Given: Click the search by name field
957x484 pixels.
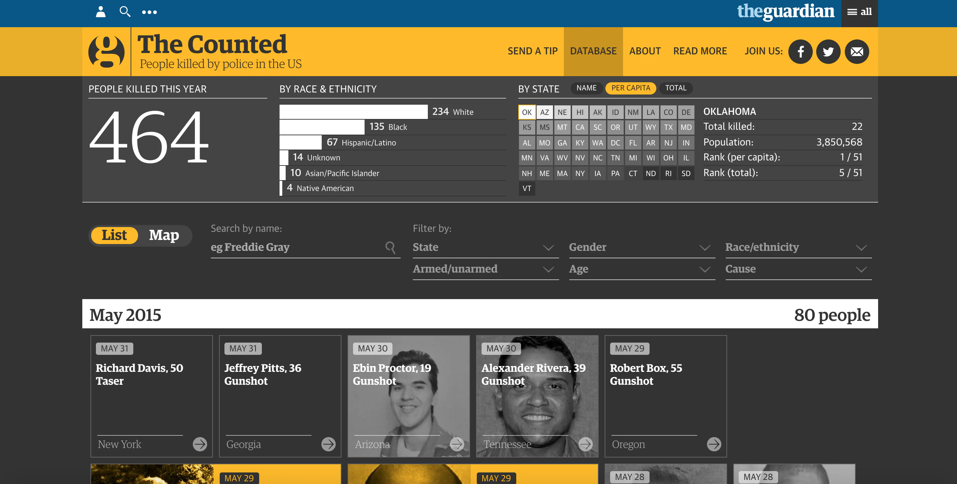Looking at the screenshot, I should click(297, 247).
